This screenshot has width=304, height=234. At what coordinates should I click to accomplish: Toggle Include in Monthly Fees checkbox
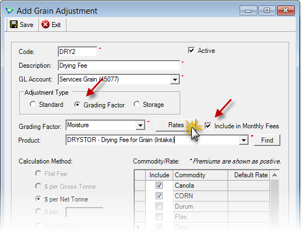(x=208, y=126)
